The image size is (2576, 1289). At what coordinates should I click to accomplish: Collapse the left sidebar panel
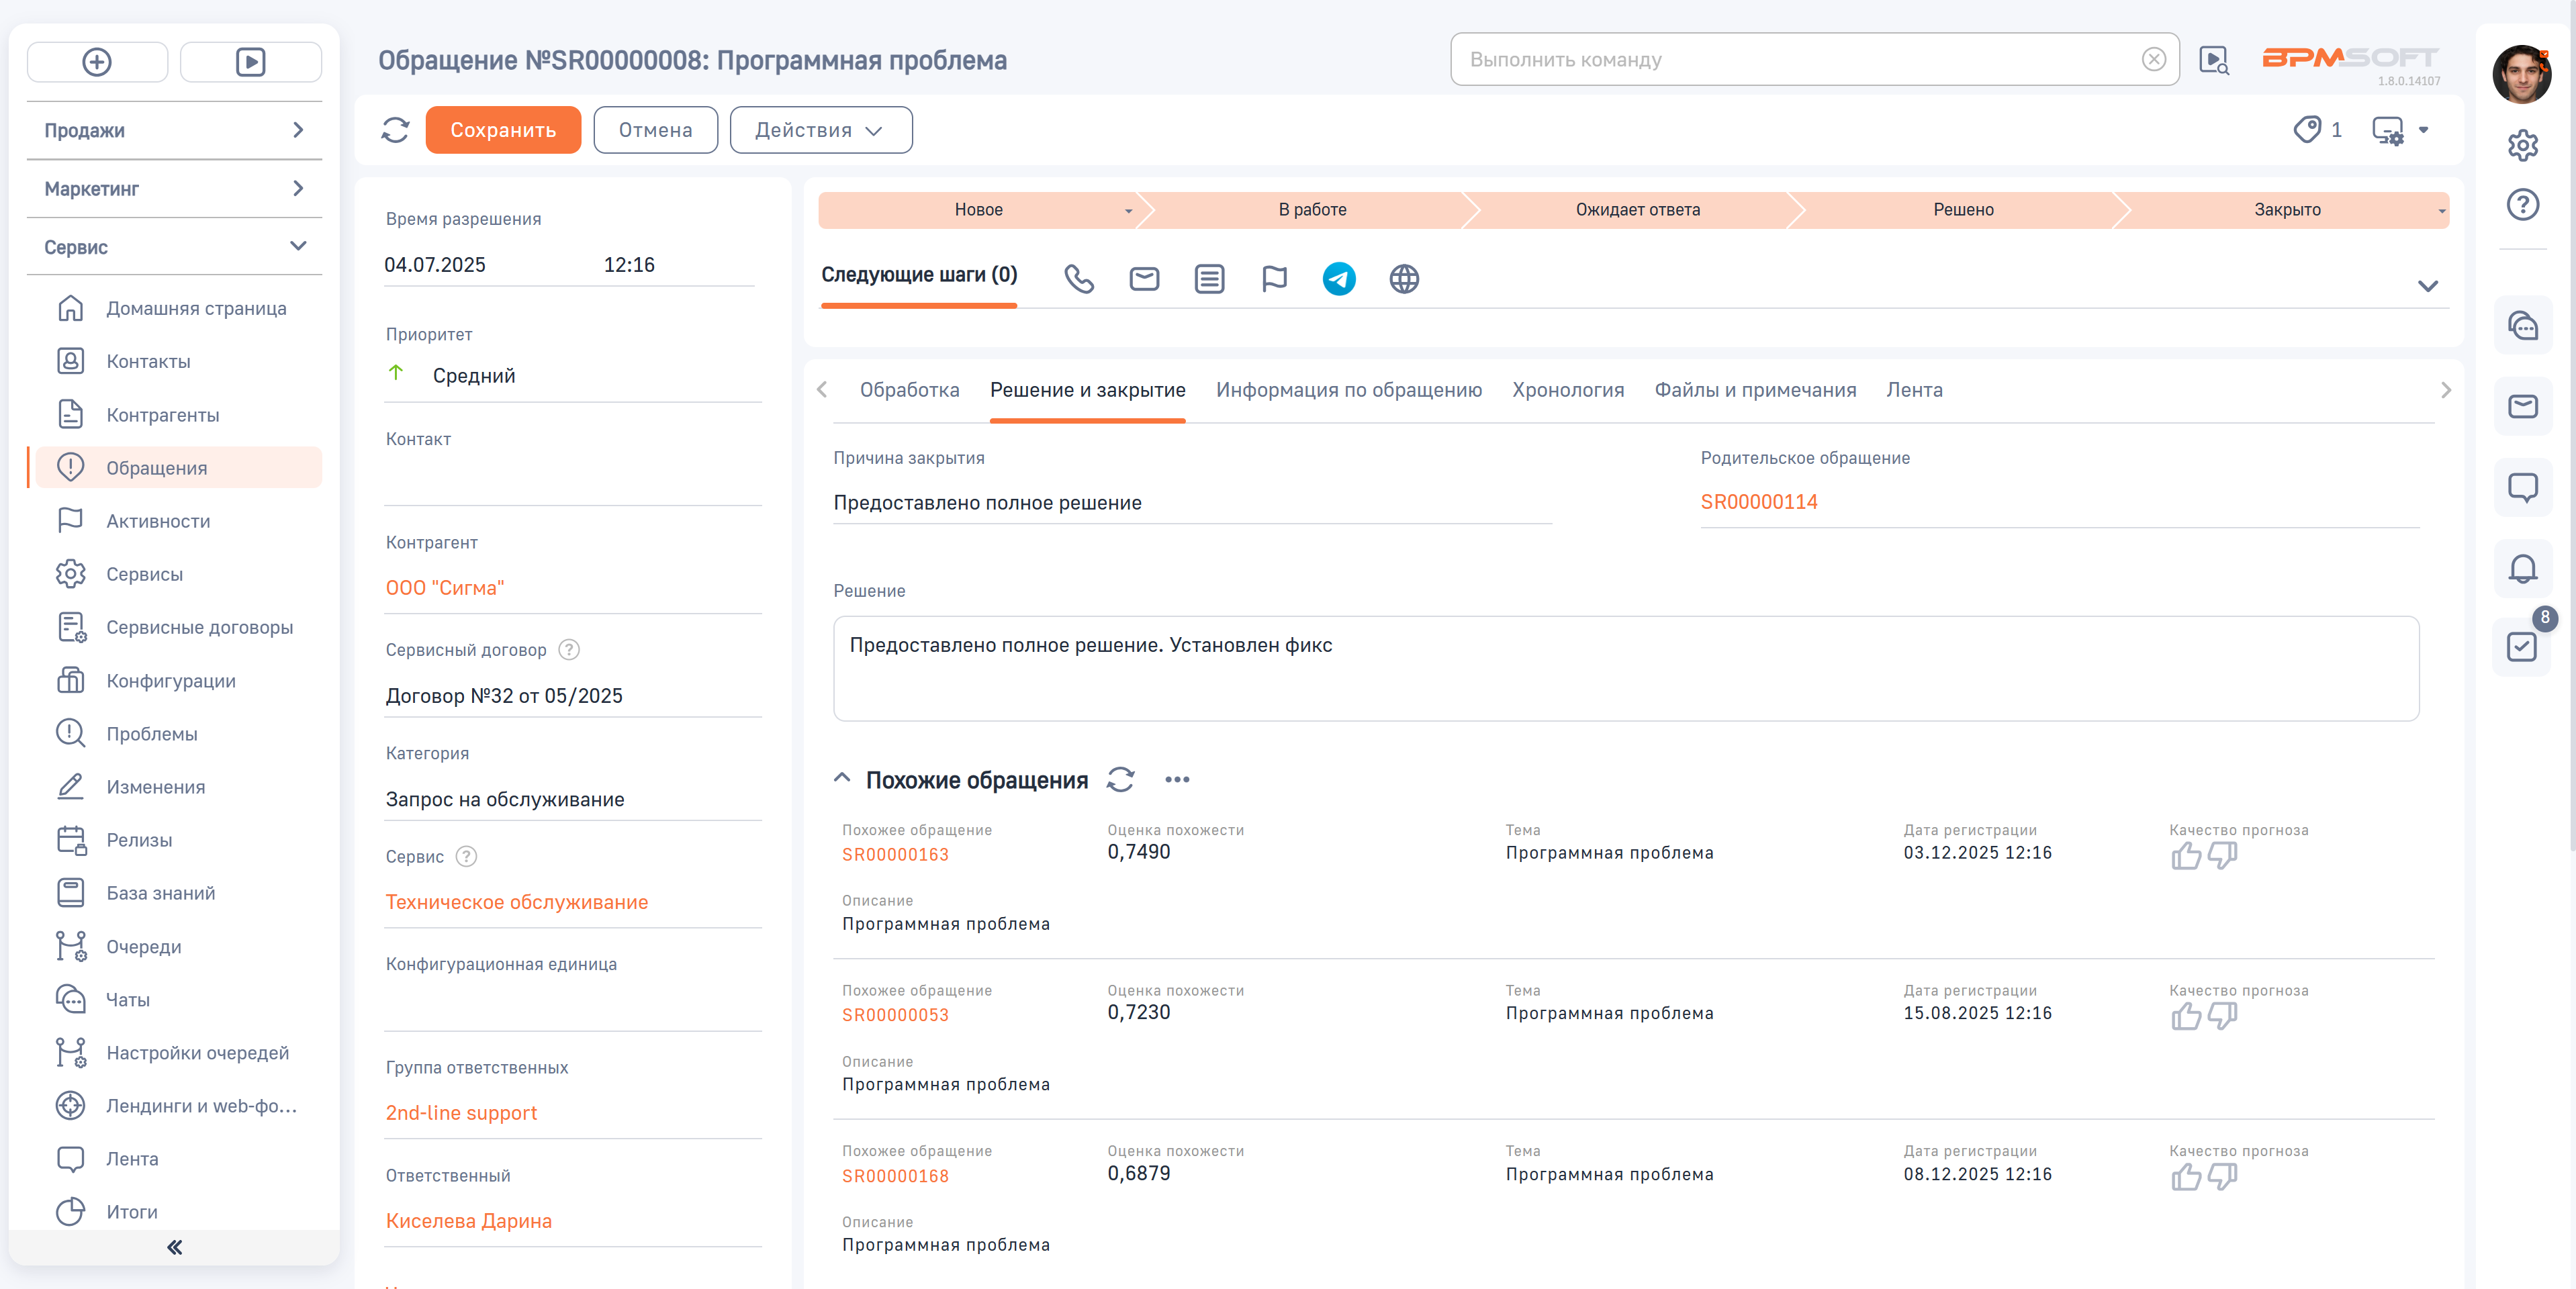174,1247
